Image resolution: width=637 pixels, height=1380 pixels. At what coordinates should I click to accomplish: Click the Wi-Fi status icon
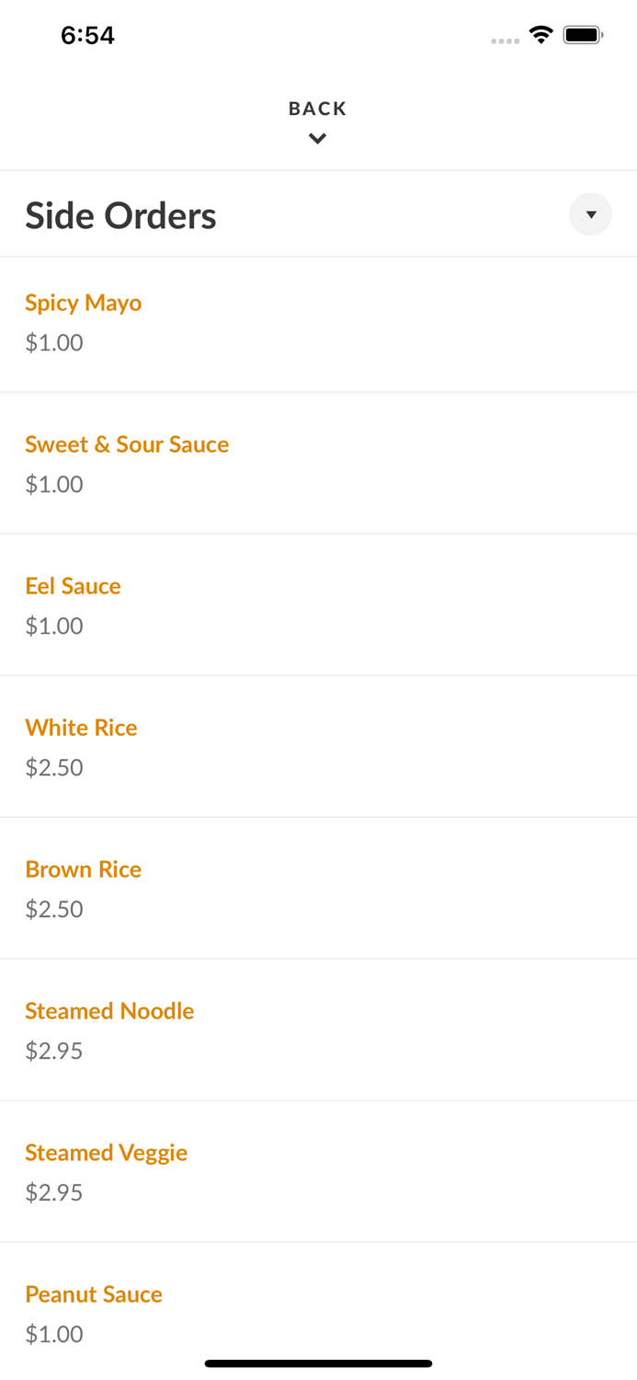point(540,35)
